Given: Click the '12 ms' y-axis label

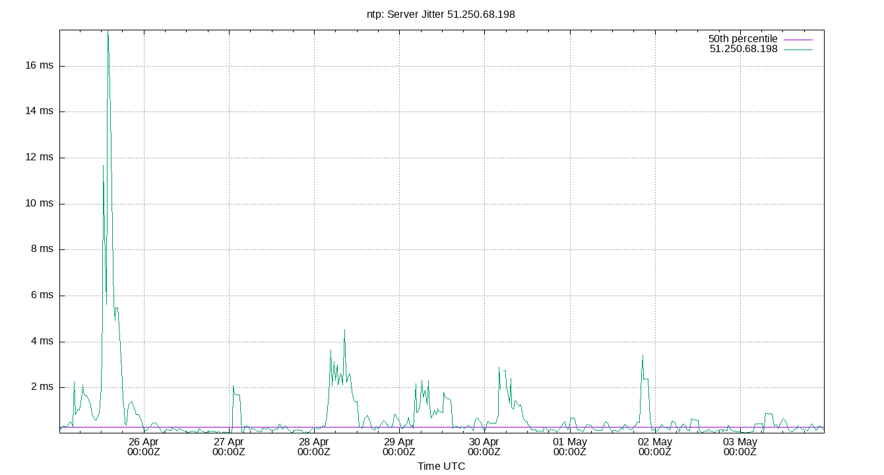Looking at the screenshot, I should [x=39, y=158].
